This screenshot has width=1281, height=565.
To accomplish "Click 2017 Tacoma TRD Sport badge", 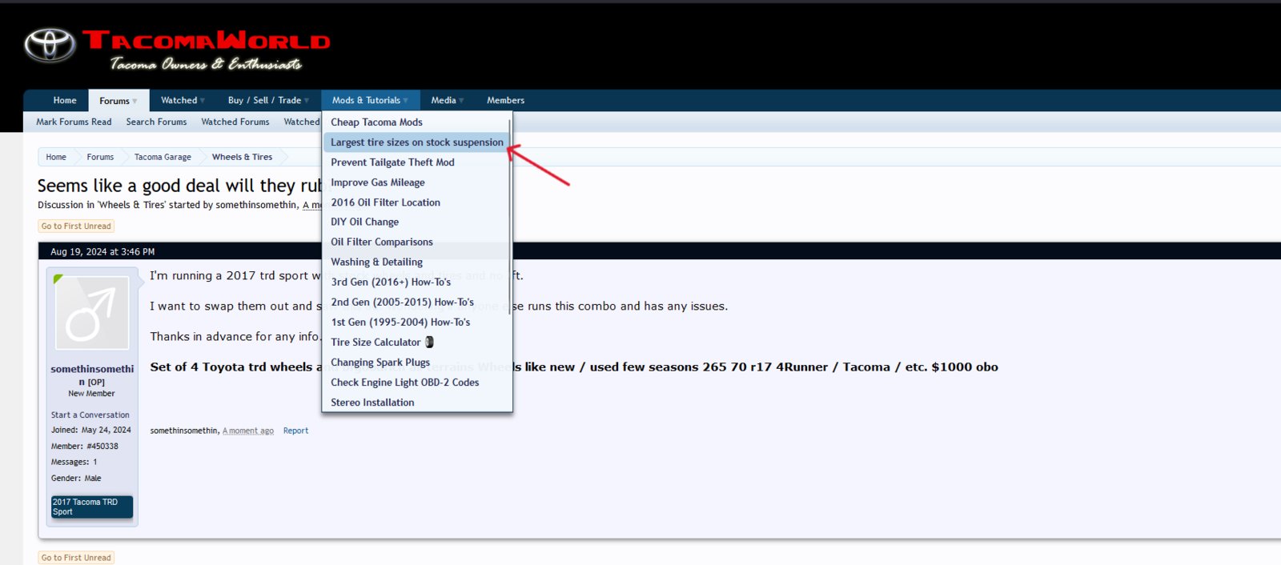I will point(92,507).
